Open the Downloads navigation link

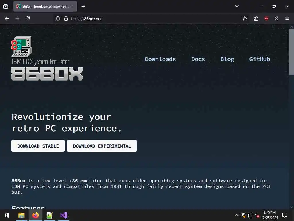click(160, 59)
